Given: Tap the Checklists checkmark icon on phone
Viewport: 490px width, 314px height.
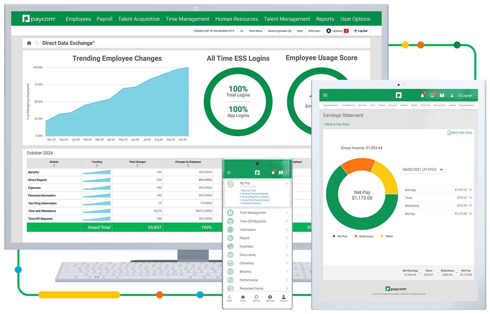Looking at the screenshot, I should coord(230,263).
